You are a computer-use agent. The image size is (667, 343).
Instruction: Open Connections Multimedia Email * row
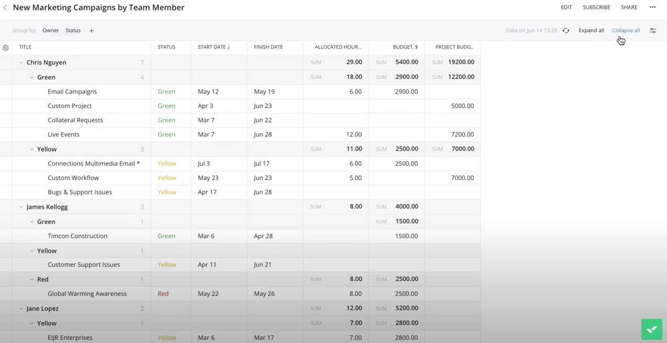click(x=94, y=164)
